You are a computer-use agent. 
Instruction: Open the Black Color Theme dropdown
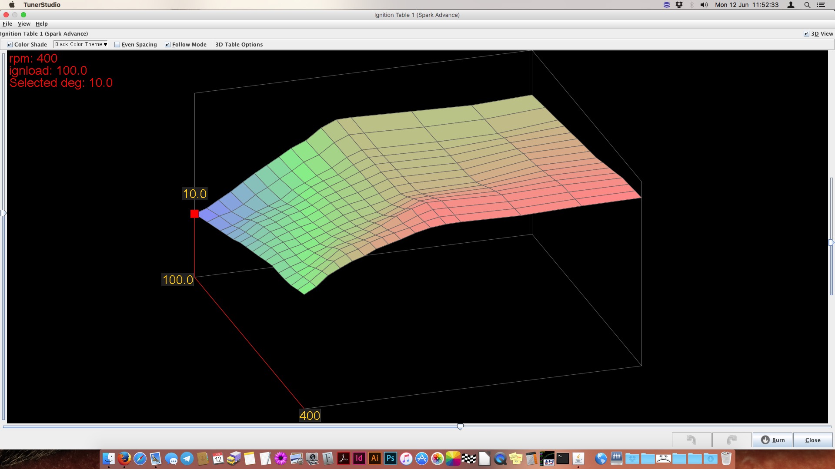(80, 44)
